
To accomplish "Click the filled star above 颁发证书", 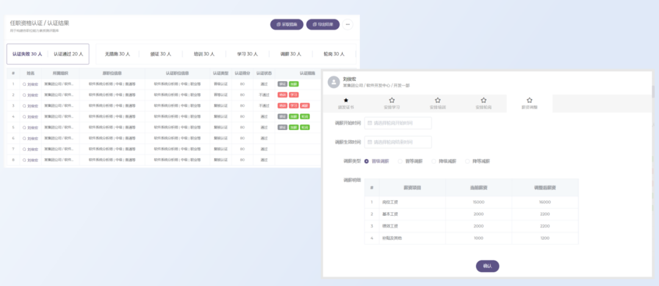I will click(x=346, y=101).
